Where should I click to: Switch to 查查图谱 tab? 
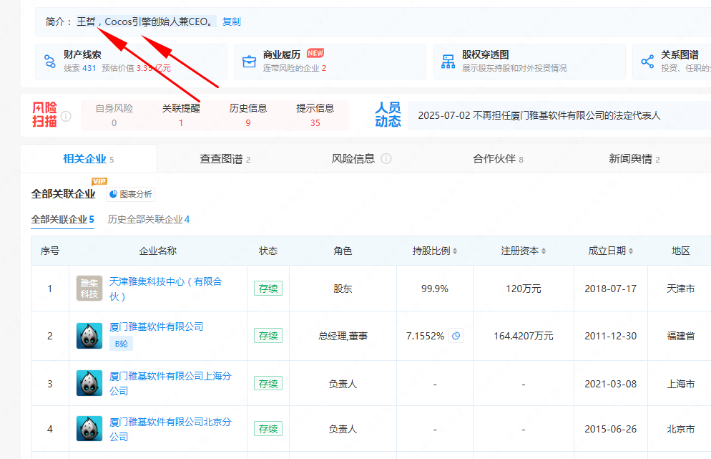(225, 159)
